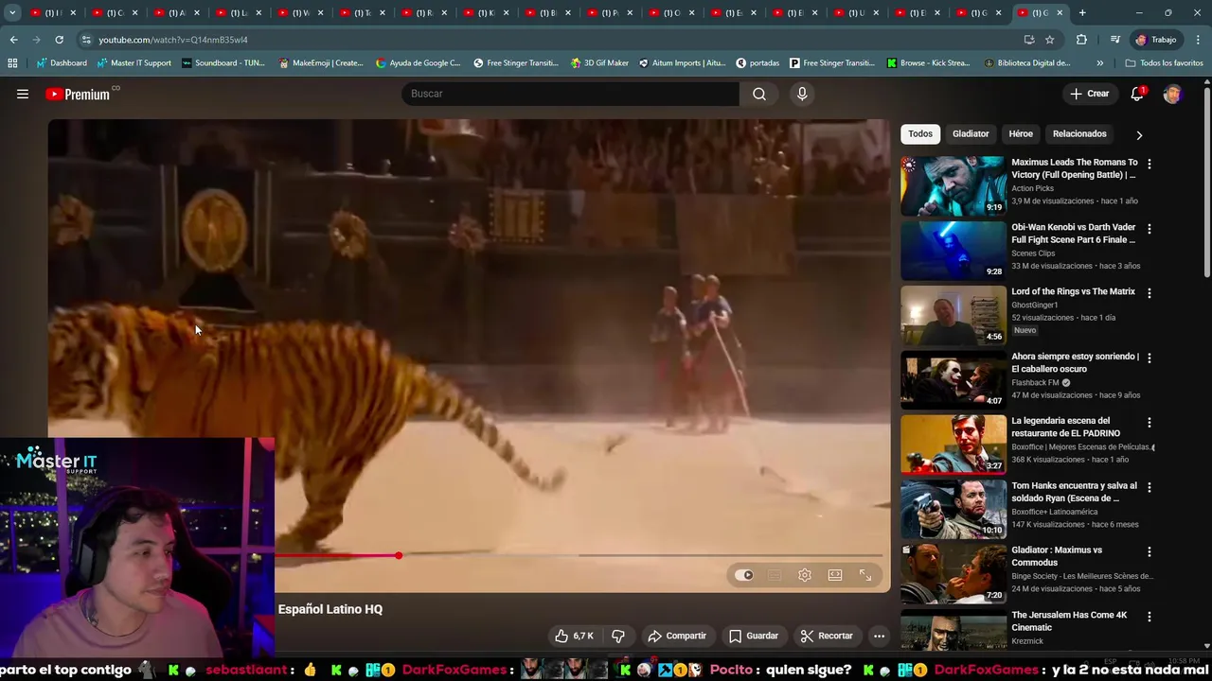
Task: Bookmark this page with the star icon
Action: tap(1050, 40)
